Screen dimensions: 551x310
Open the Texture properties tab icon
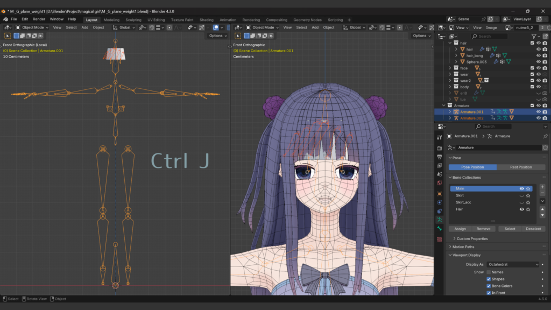click(440, 239)
